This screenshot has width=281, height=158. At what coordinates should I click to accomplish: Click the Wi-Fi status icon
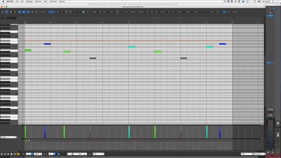pyautogui.click(x=255, y=1)
